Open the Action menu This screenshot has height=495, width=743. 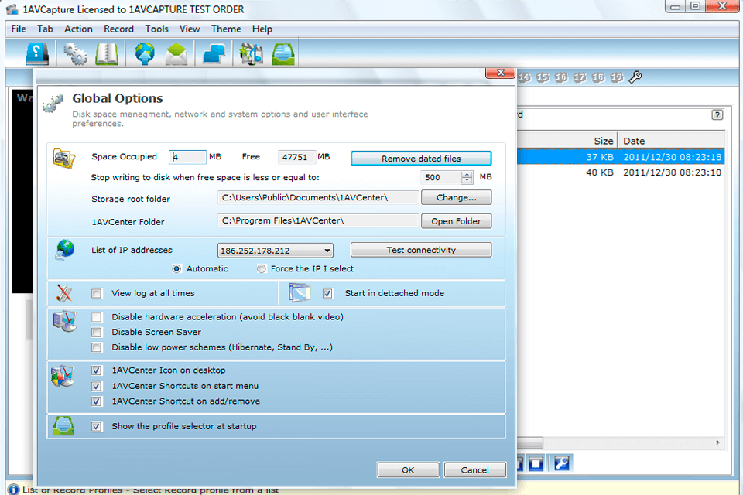(x=78, y=29)
